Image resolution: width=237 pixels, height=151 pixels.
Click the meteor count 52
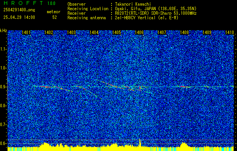(x=55, y=17)
